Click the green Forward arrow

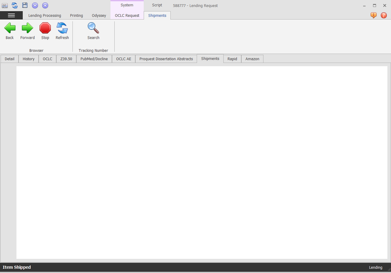tap(27, 28)
